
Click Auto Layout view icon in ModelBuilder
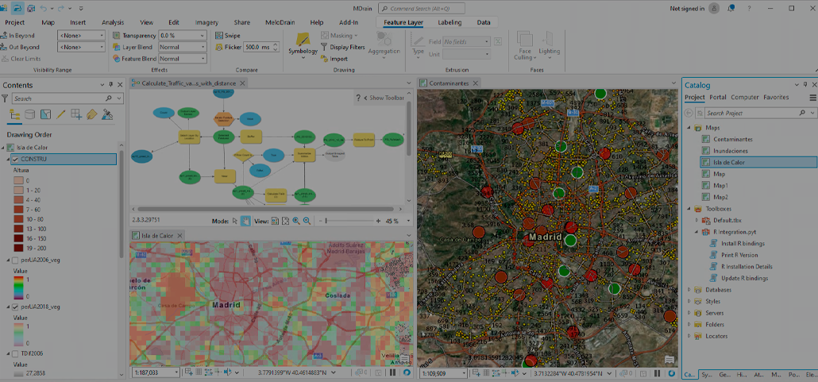tap(275, 222)
